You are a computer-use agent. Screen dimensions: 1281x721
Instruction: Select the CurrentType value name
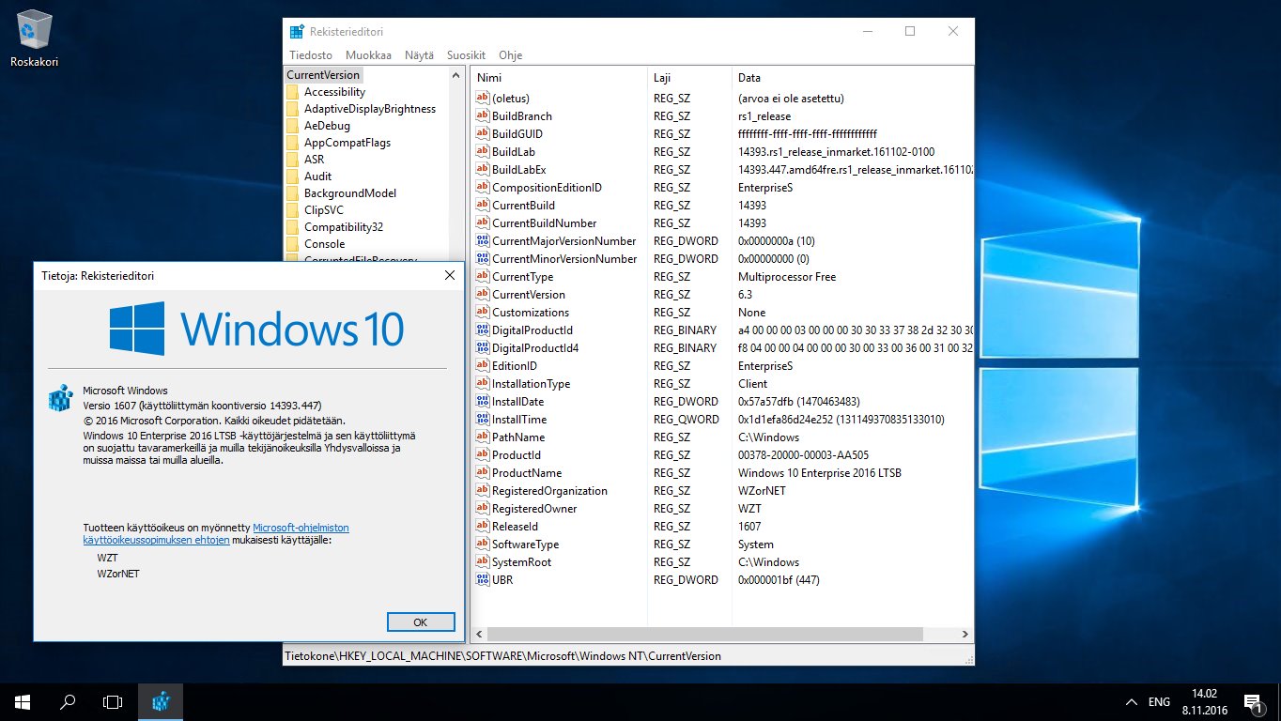pyautogui.click(x=522, y=277)
